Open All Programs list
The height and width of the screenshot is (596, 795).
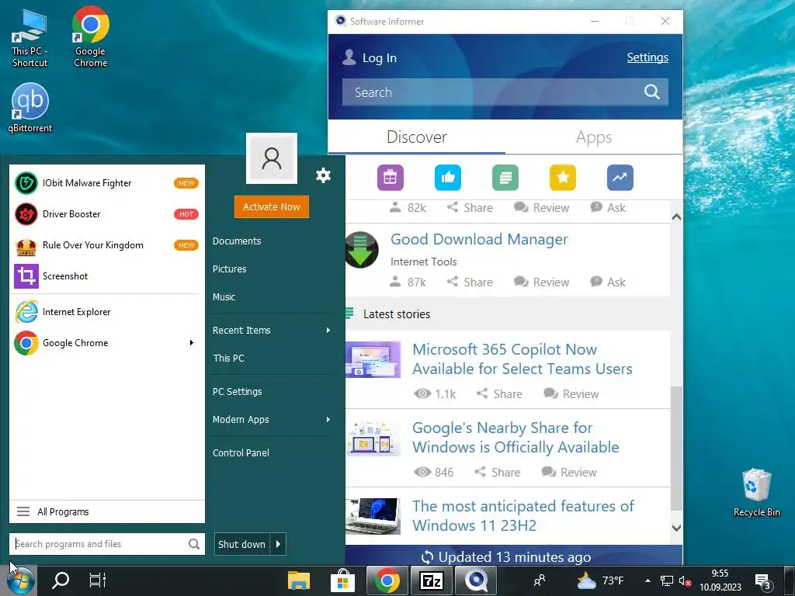click(106, 512)
